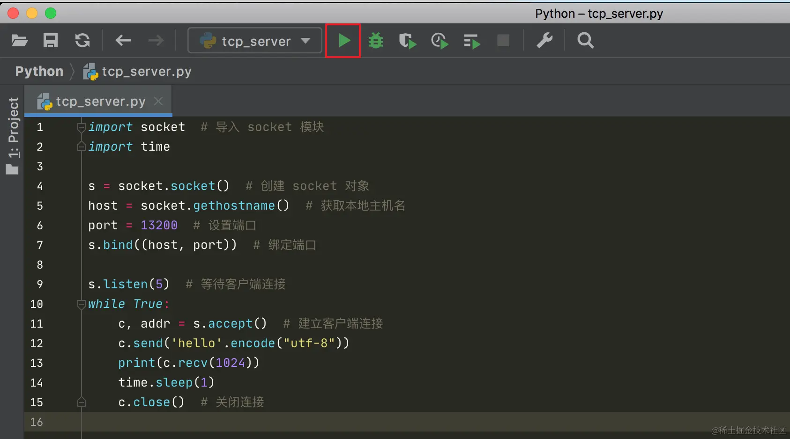Save all with the floppy disk icon
790x439 pixels.
click(51, 41)
